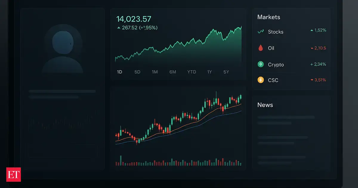Switch to the 5D time range

(x=137, y=72)
